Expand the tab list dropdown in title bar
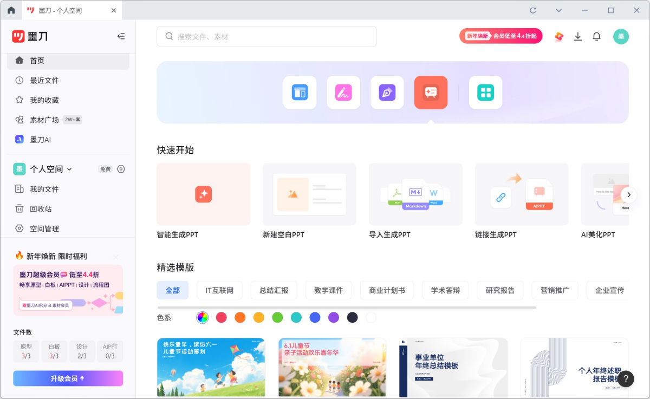Image resolution: width=650 pixels, height=399 pixels. click(559, 10)
